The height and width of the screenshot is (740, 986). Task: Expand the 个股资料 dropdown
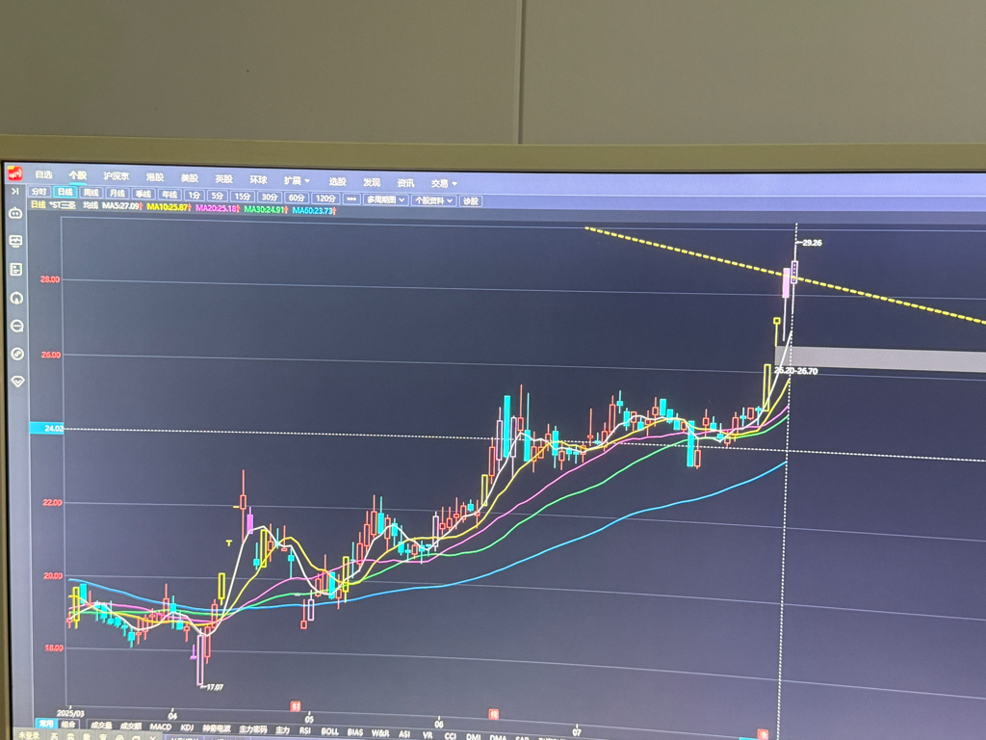[434, 200]
